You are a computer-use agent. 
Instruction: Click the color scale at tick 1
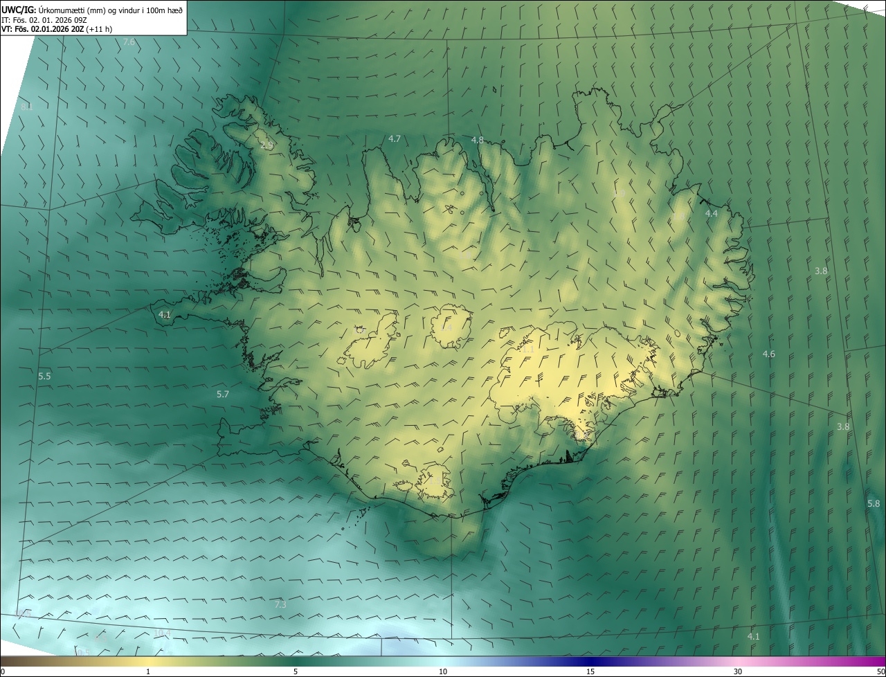[148, 662]
